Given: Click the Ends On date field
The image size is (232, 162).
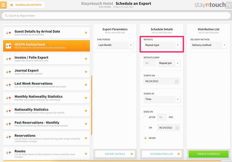Looking at the screenshot, I should tap(169, 128).
